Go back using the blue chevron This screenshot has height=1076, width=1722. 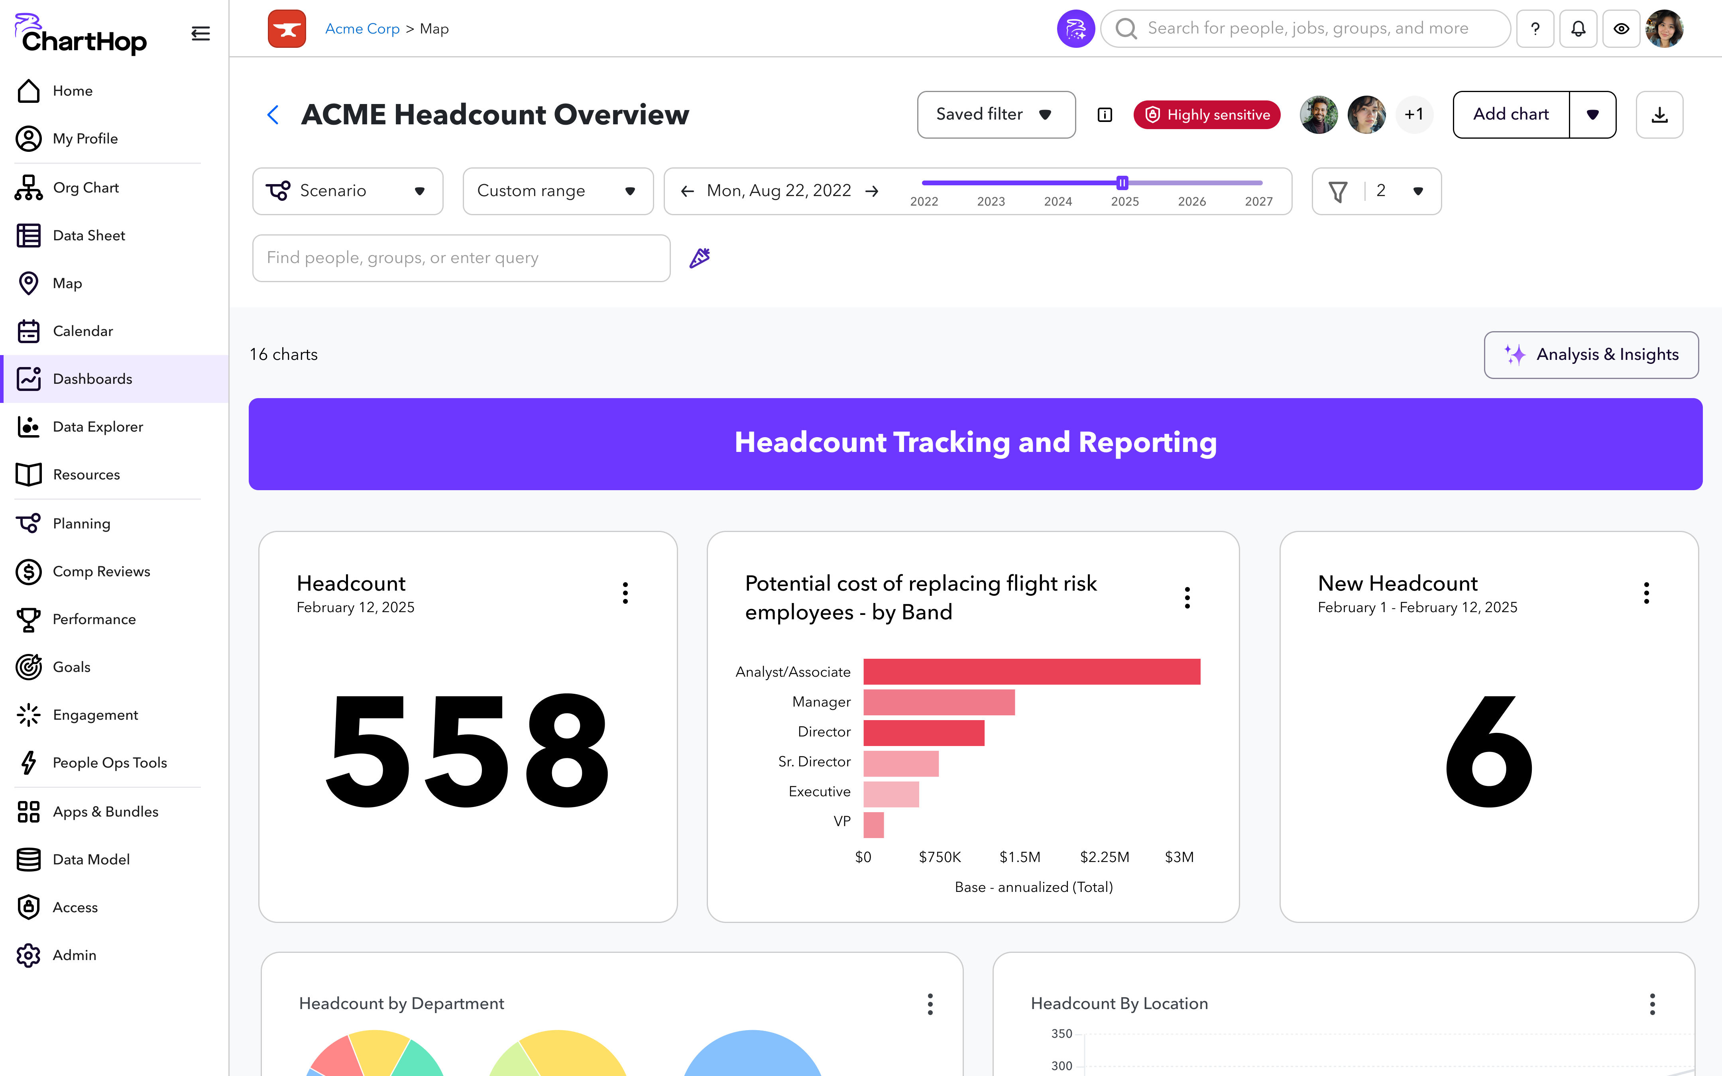[x=273, y=115]
